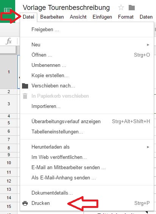
Task: Click the fx formula icon
Action: click(x=9, y=41)
